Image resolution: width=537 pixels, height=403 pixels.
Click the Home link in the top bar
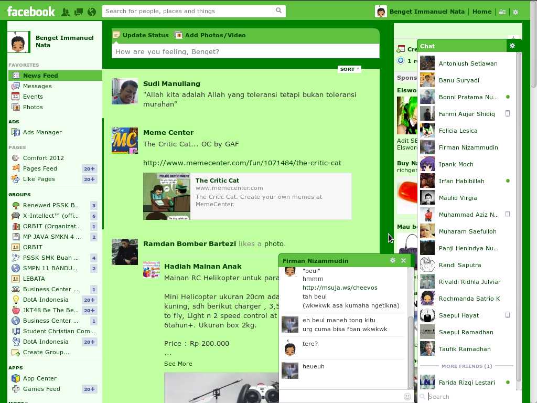(x=481, y=11)
